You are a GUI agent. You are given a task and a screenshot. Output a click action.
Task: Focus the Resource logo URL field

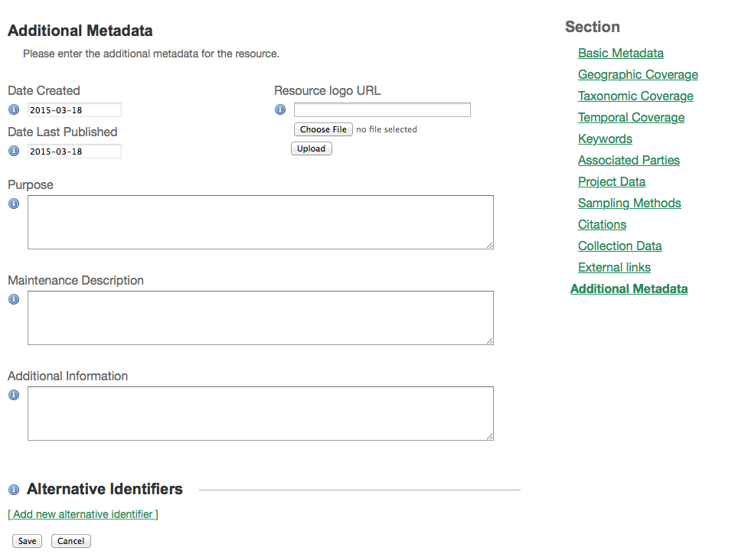(382, 109)
